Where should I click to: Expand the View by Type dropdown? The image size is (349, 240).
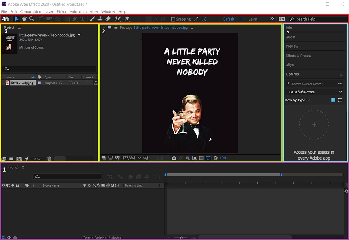(x=297, y=100)
